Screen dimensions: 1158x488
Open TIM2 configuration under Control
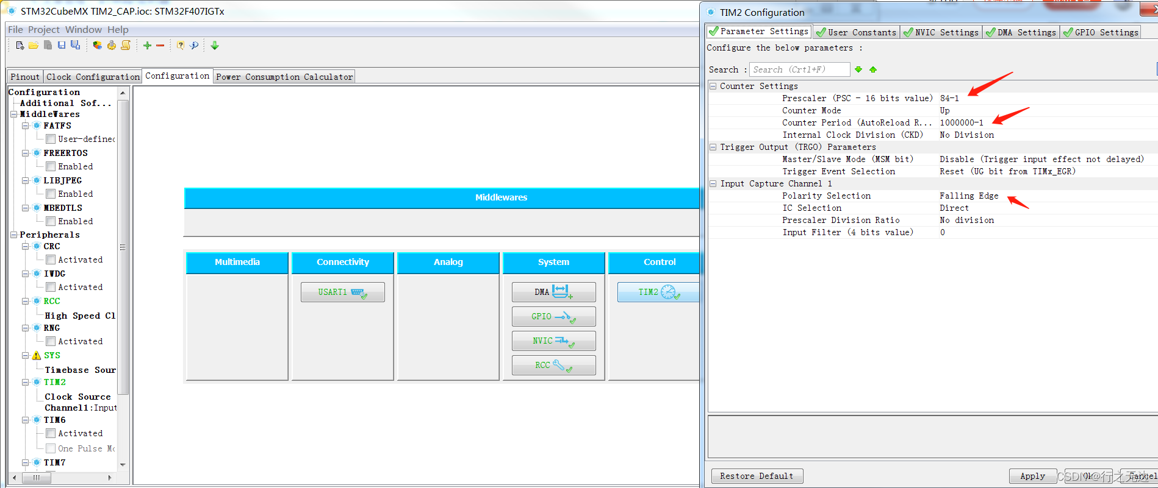[658, 292]
